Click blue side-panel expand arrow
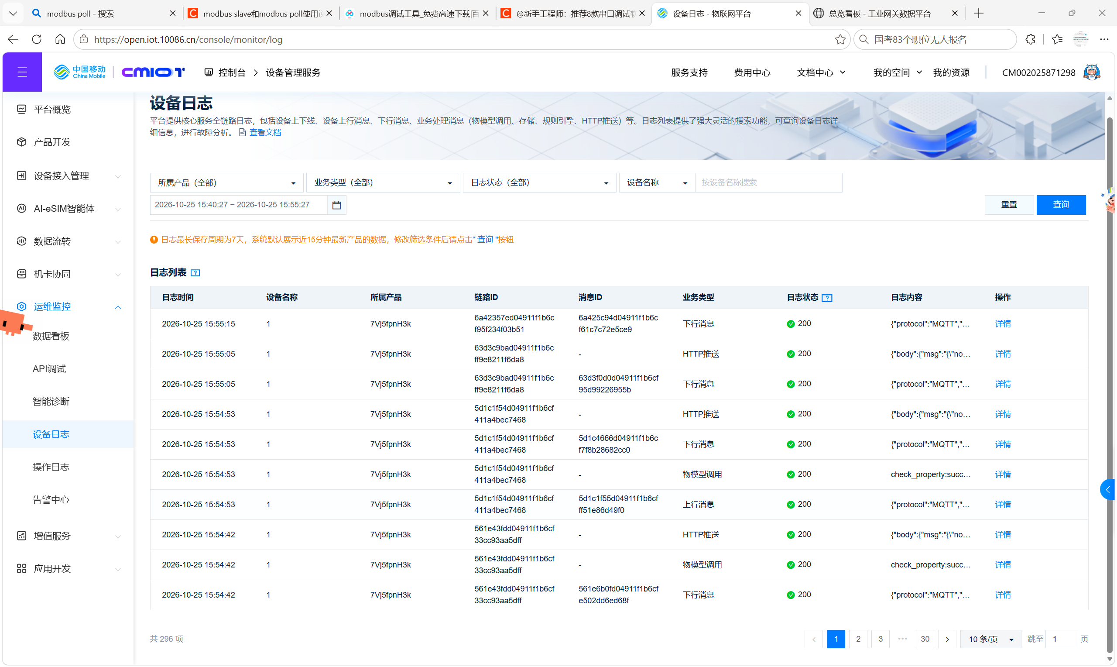1117x667 pixels. (1108, 489)
